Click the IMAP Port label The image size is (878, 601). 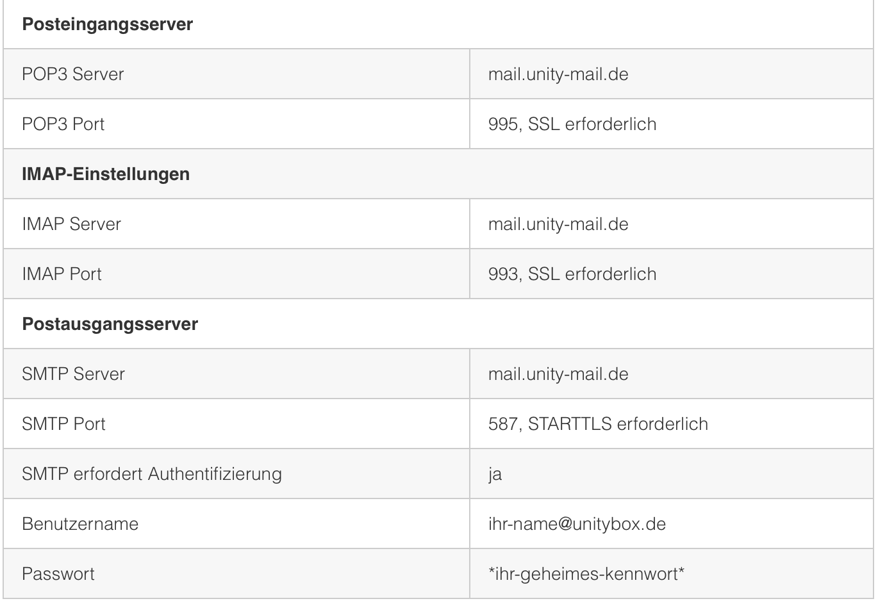point(62,274)
